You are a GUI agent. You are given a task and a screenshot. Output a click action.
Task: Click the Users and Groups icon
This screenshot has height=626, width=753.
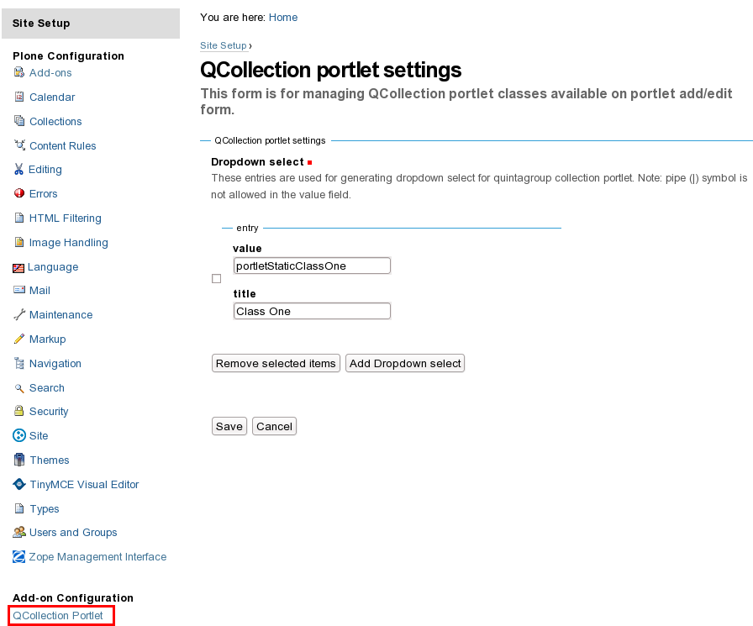pyautogui.click(x=19, y=533)
